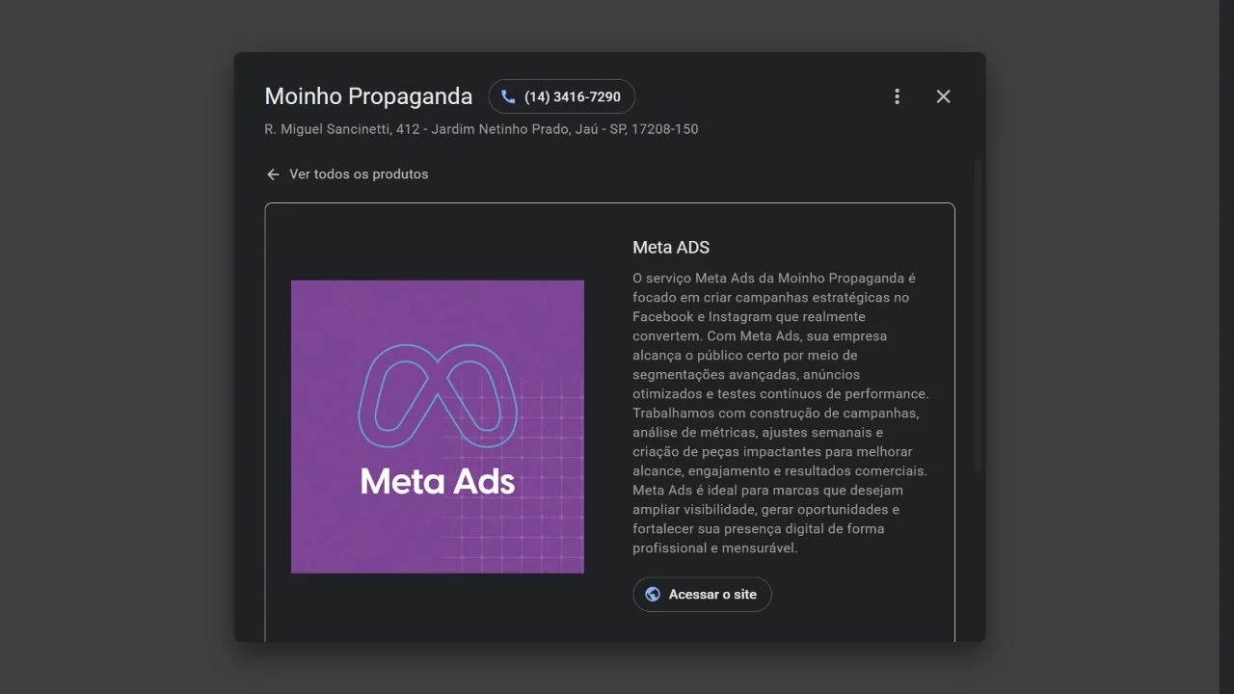Call the phone number (14) 3416-7290
The image size is (1234, 694).
tap(561, 96)
